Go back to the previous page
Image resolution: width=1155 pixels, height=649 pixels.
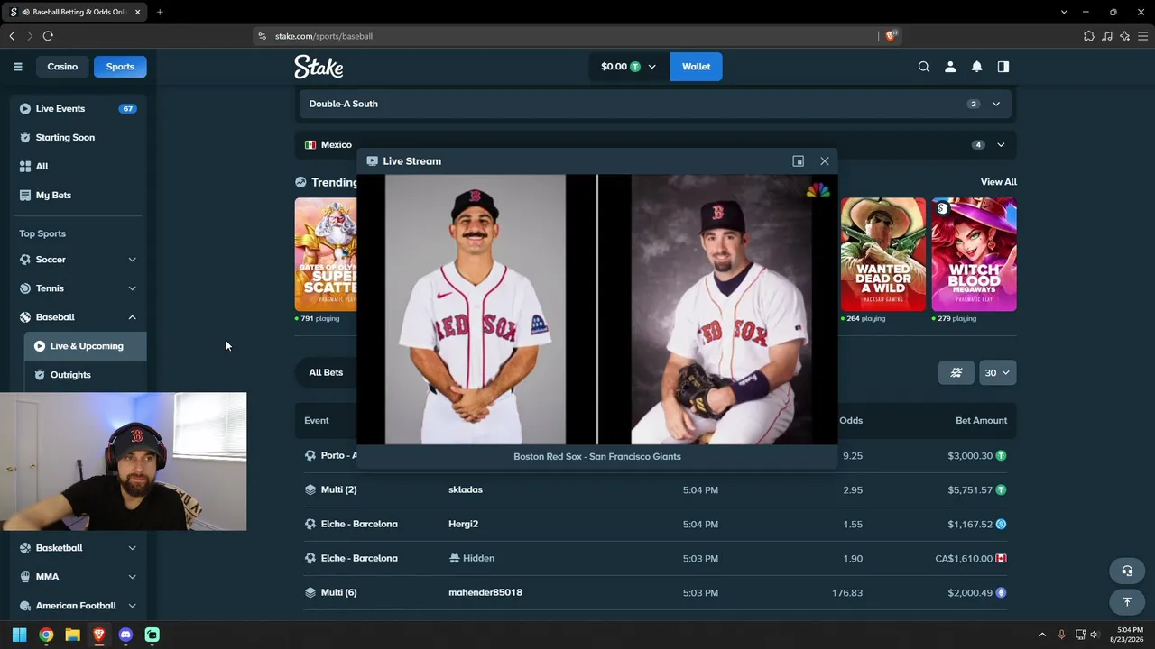(x=12, y=36)
